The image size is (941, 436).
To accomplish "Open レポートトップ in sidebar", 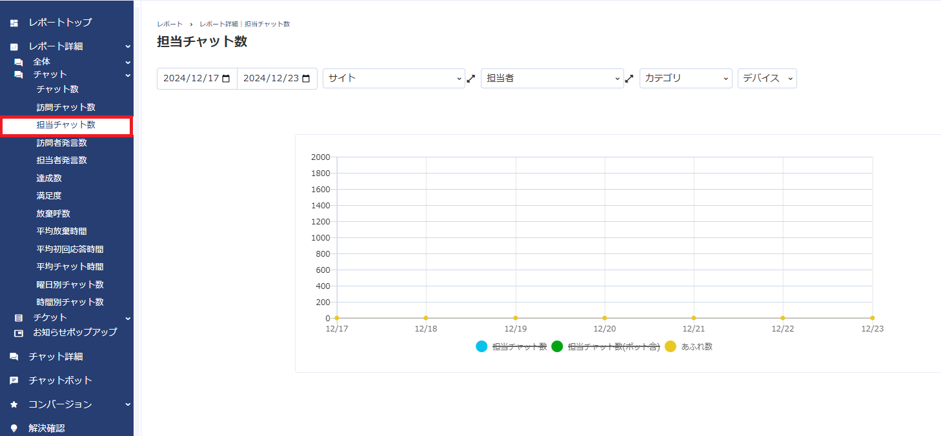I will click(x=60, y=23).
